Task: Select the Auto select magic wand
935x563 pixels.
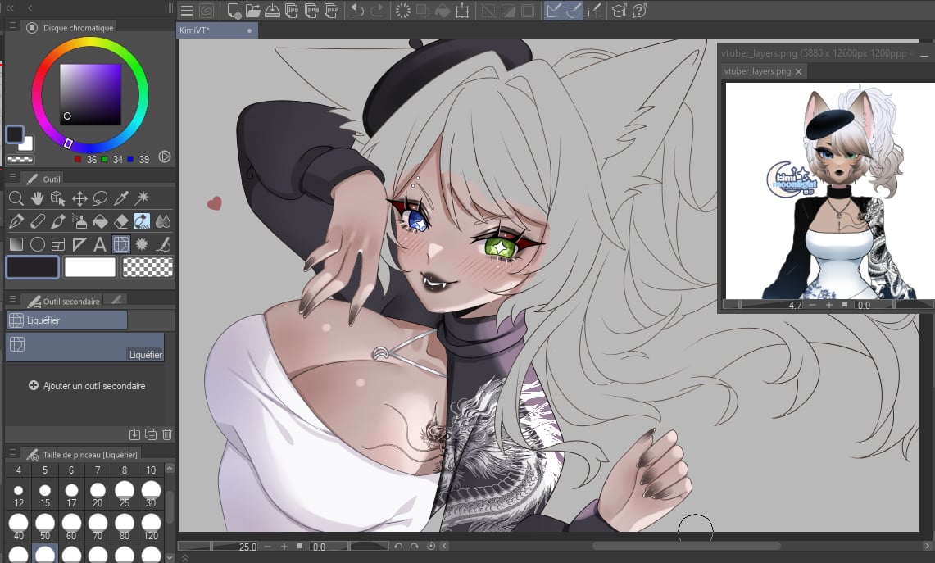Action: (142, 198)
